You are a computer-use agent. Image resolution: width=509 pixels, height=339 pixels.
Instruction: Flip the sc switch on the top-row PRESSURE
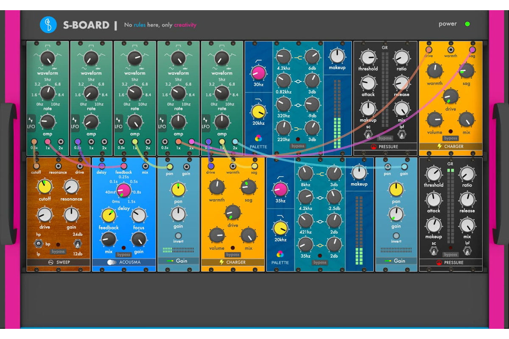click(x=368, y=135)
